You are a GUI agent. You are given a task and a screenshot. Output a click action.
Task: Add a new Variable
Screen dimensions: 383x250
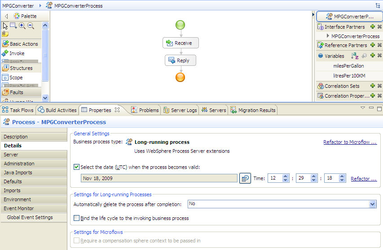coord(373,55)
